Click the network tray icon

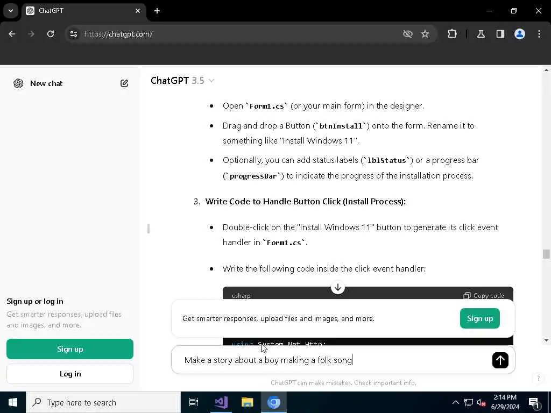click(x=469, y=402)
